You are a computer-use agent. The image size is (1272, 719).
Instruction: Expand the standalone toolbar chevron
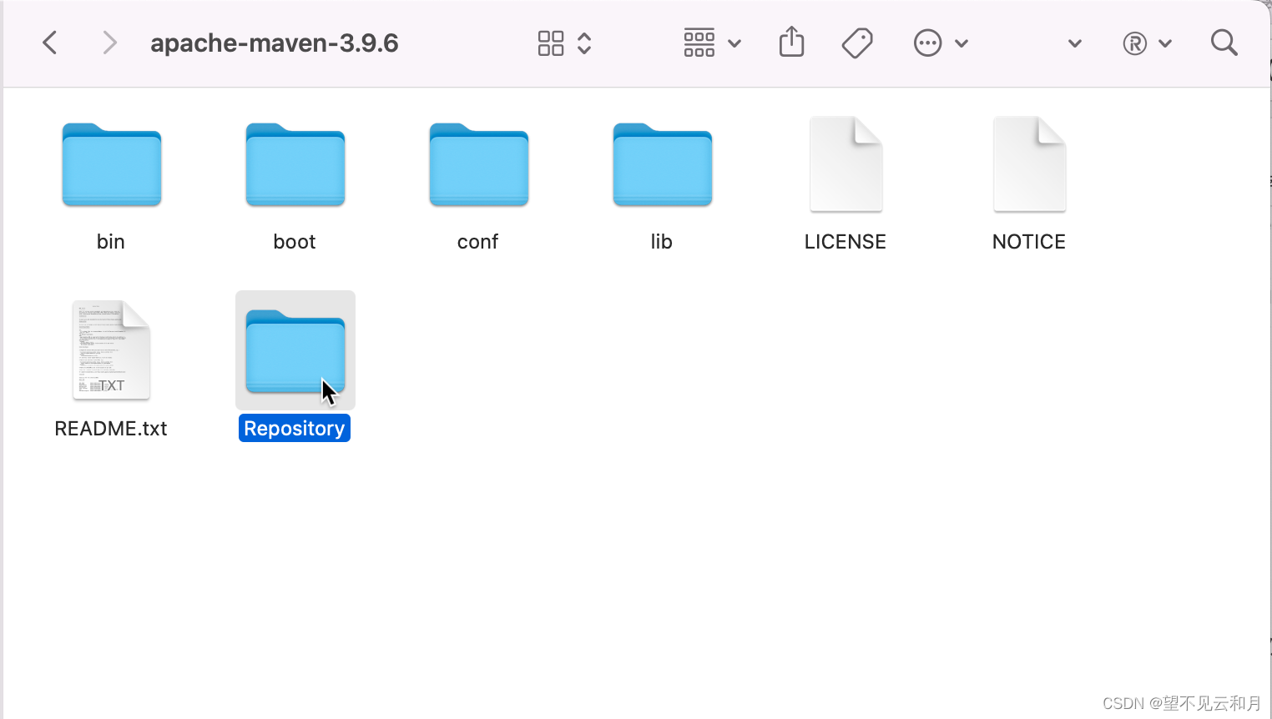1075,43
